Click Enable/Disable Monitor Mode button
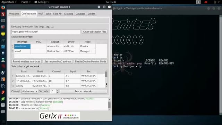The image size is (222, 125). pyautogui.click(x=91, y=61)
